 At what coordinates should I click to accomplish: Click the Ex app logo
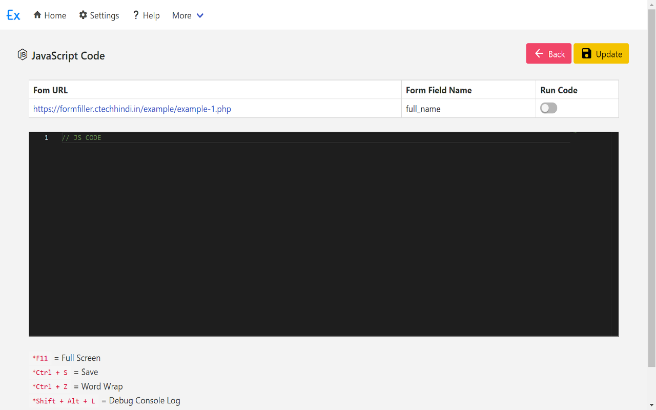coord(13,15)
